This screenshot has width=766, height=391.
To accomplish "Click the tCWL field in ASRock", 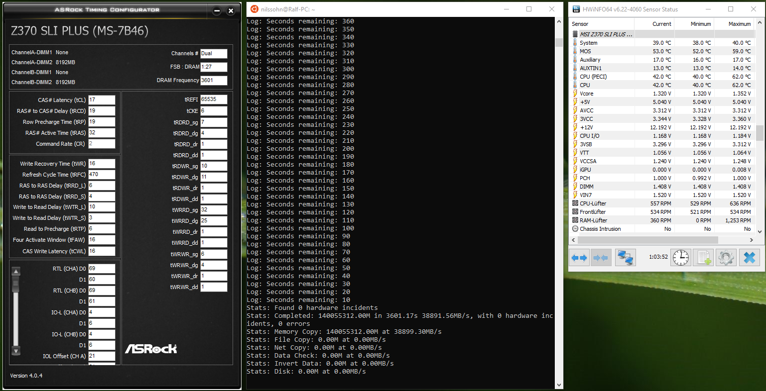I will [102, 251].
